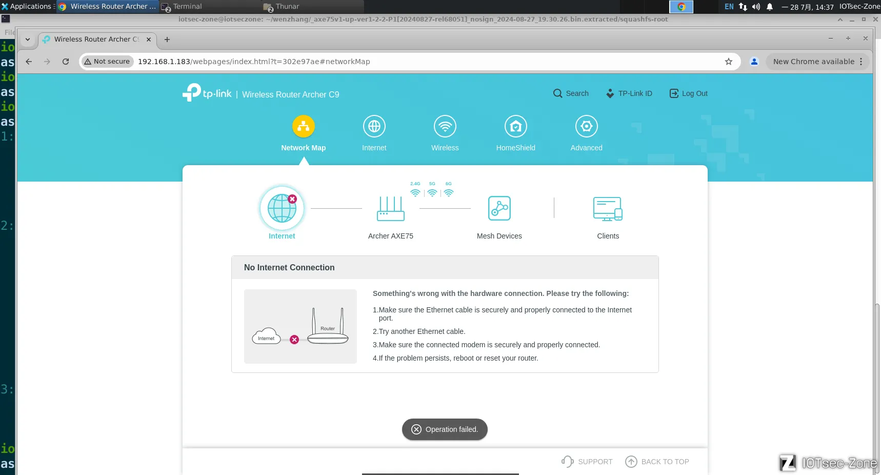Reload the page in Chrome
Image resolution: width=881 pixels, height=475 pixels.
[x=66, y=62]
